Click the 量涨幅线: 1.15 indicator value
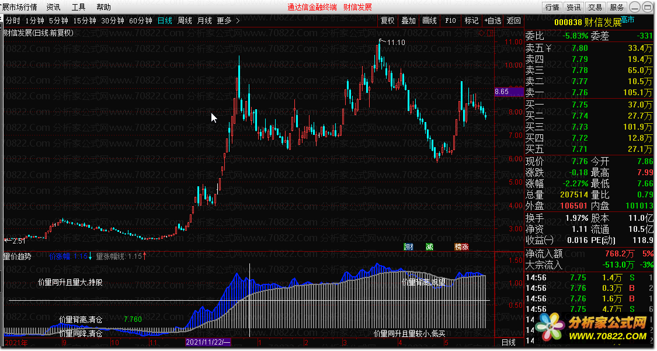 pyautogui.click(x=119, y=256)
